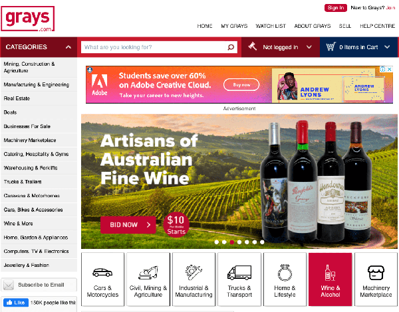This screenshot has width=399, height=312.
Task: Choose the Trucks & Transport tile
Action: point(239,279)
